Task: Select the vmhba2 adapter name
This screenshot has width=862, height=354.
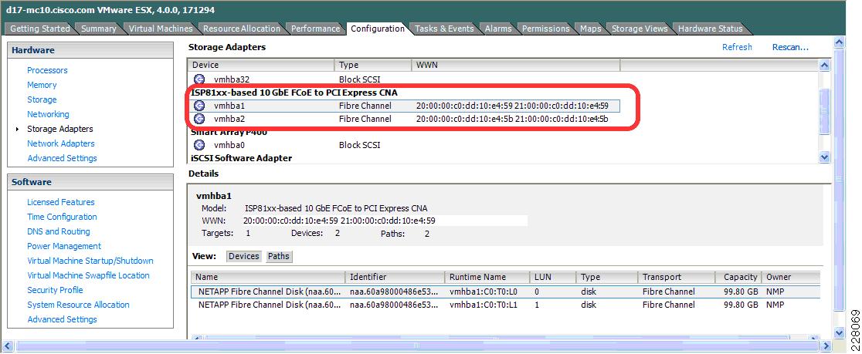Action: point(229,119)
